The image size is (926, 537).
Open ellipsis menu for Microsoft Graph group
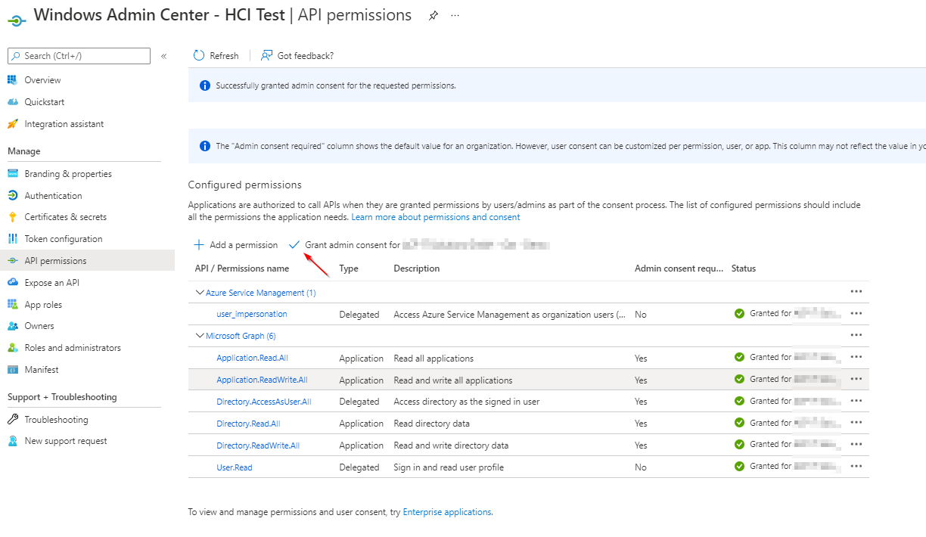856,335
